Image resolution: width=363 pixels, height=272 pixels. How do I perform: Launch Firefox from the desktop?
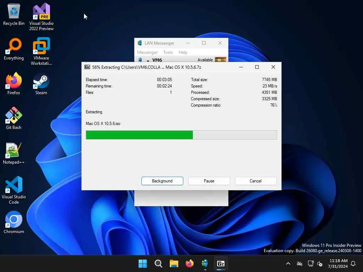click(x=14, y=84)
